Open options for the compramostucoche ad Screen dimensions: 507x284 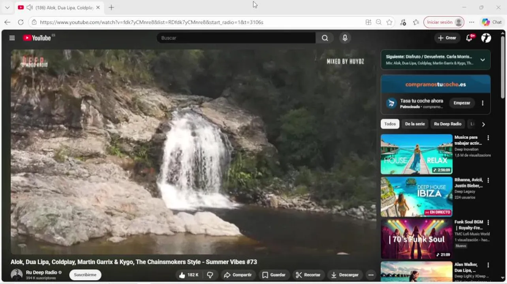point(483,103)
